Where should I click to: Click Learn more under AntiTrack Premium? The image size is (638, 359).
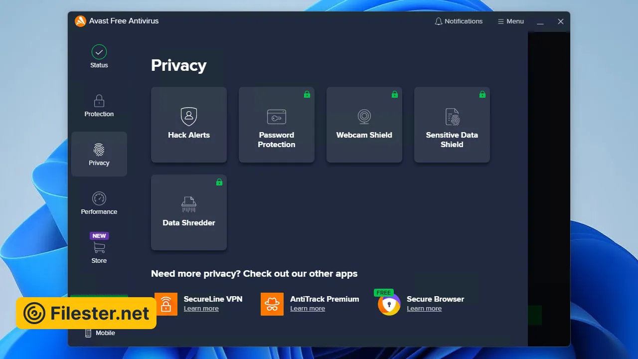tap(308, 309)
